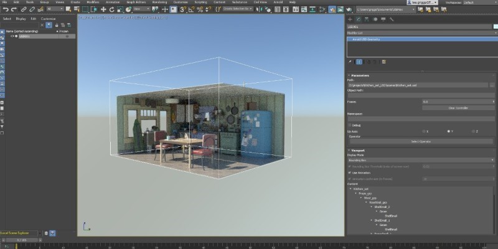This screenshot has width=498, height=249.
Task: Open the Modifier List dropdown
Action: 422,33
